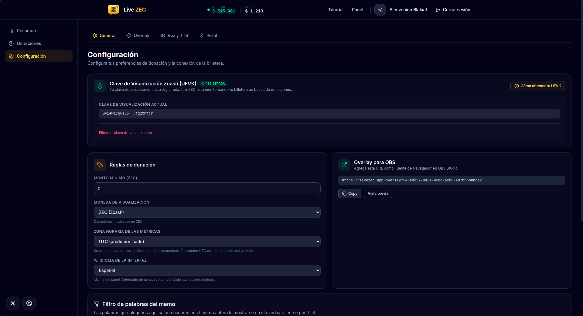The image size is (583, 316).
Task: Switch to the General tab
Action: tap(104, 36)
